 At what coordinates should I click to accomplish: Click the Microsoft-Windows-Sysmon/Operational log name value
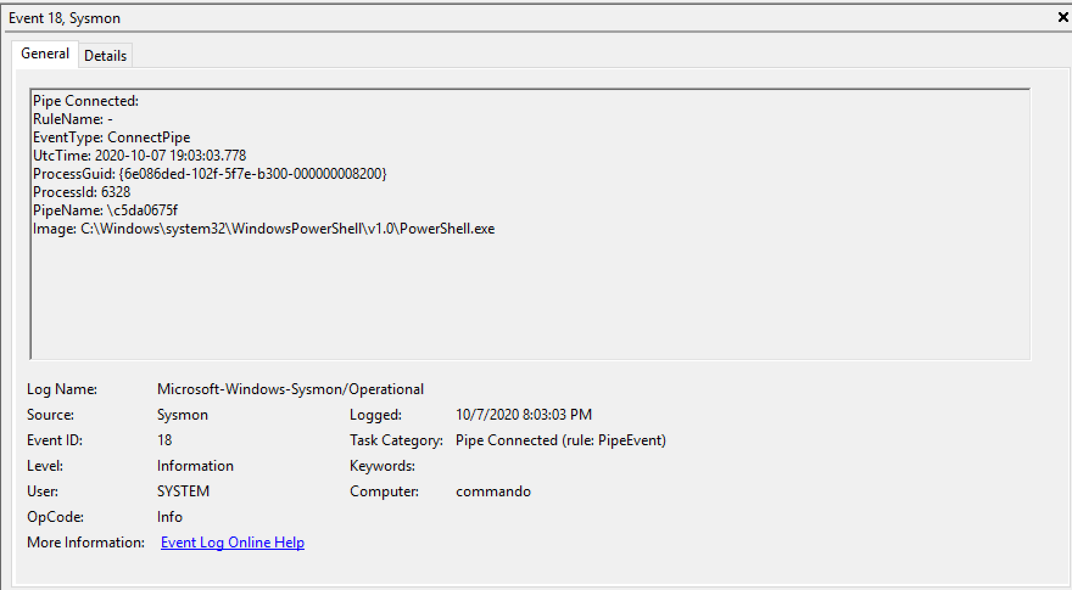tap(290, 389)
